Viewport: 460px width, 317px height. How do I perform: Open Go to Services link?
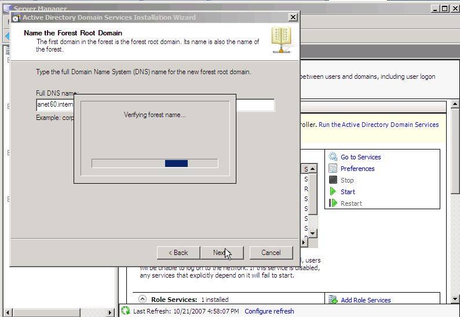point(360,157)
